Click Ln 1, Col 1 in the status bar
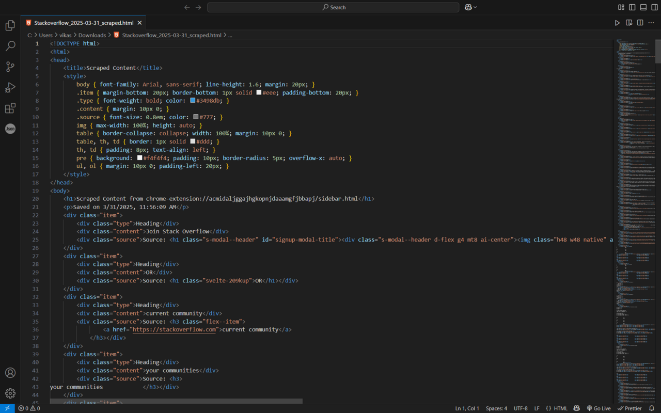 (467, 408)
